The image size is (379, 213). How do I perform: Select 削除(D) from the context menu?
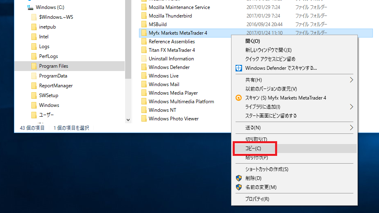point(294,178)
